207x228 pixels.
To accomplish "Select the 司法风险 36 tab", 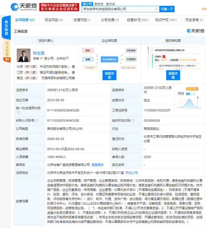I will pos(54,20).
